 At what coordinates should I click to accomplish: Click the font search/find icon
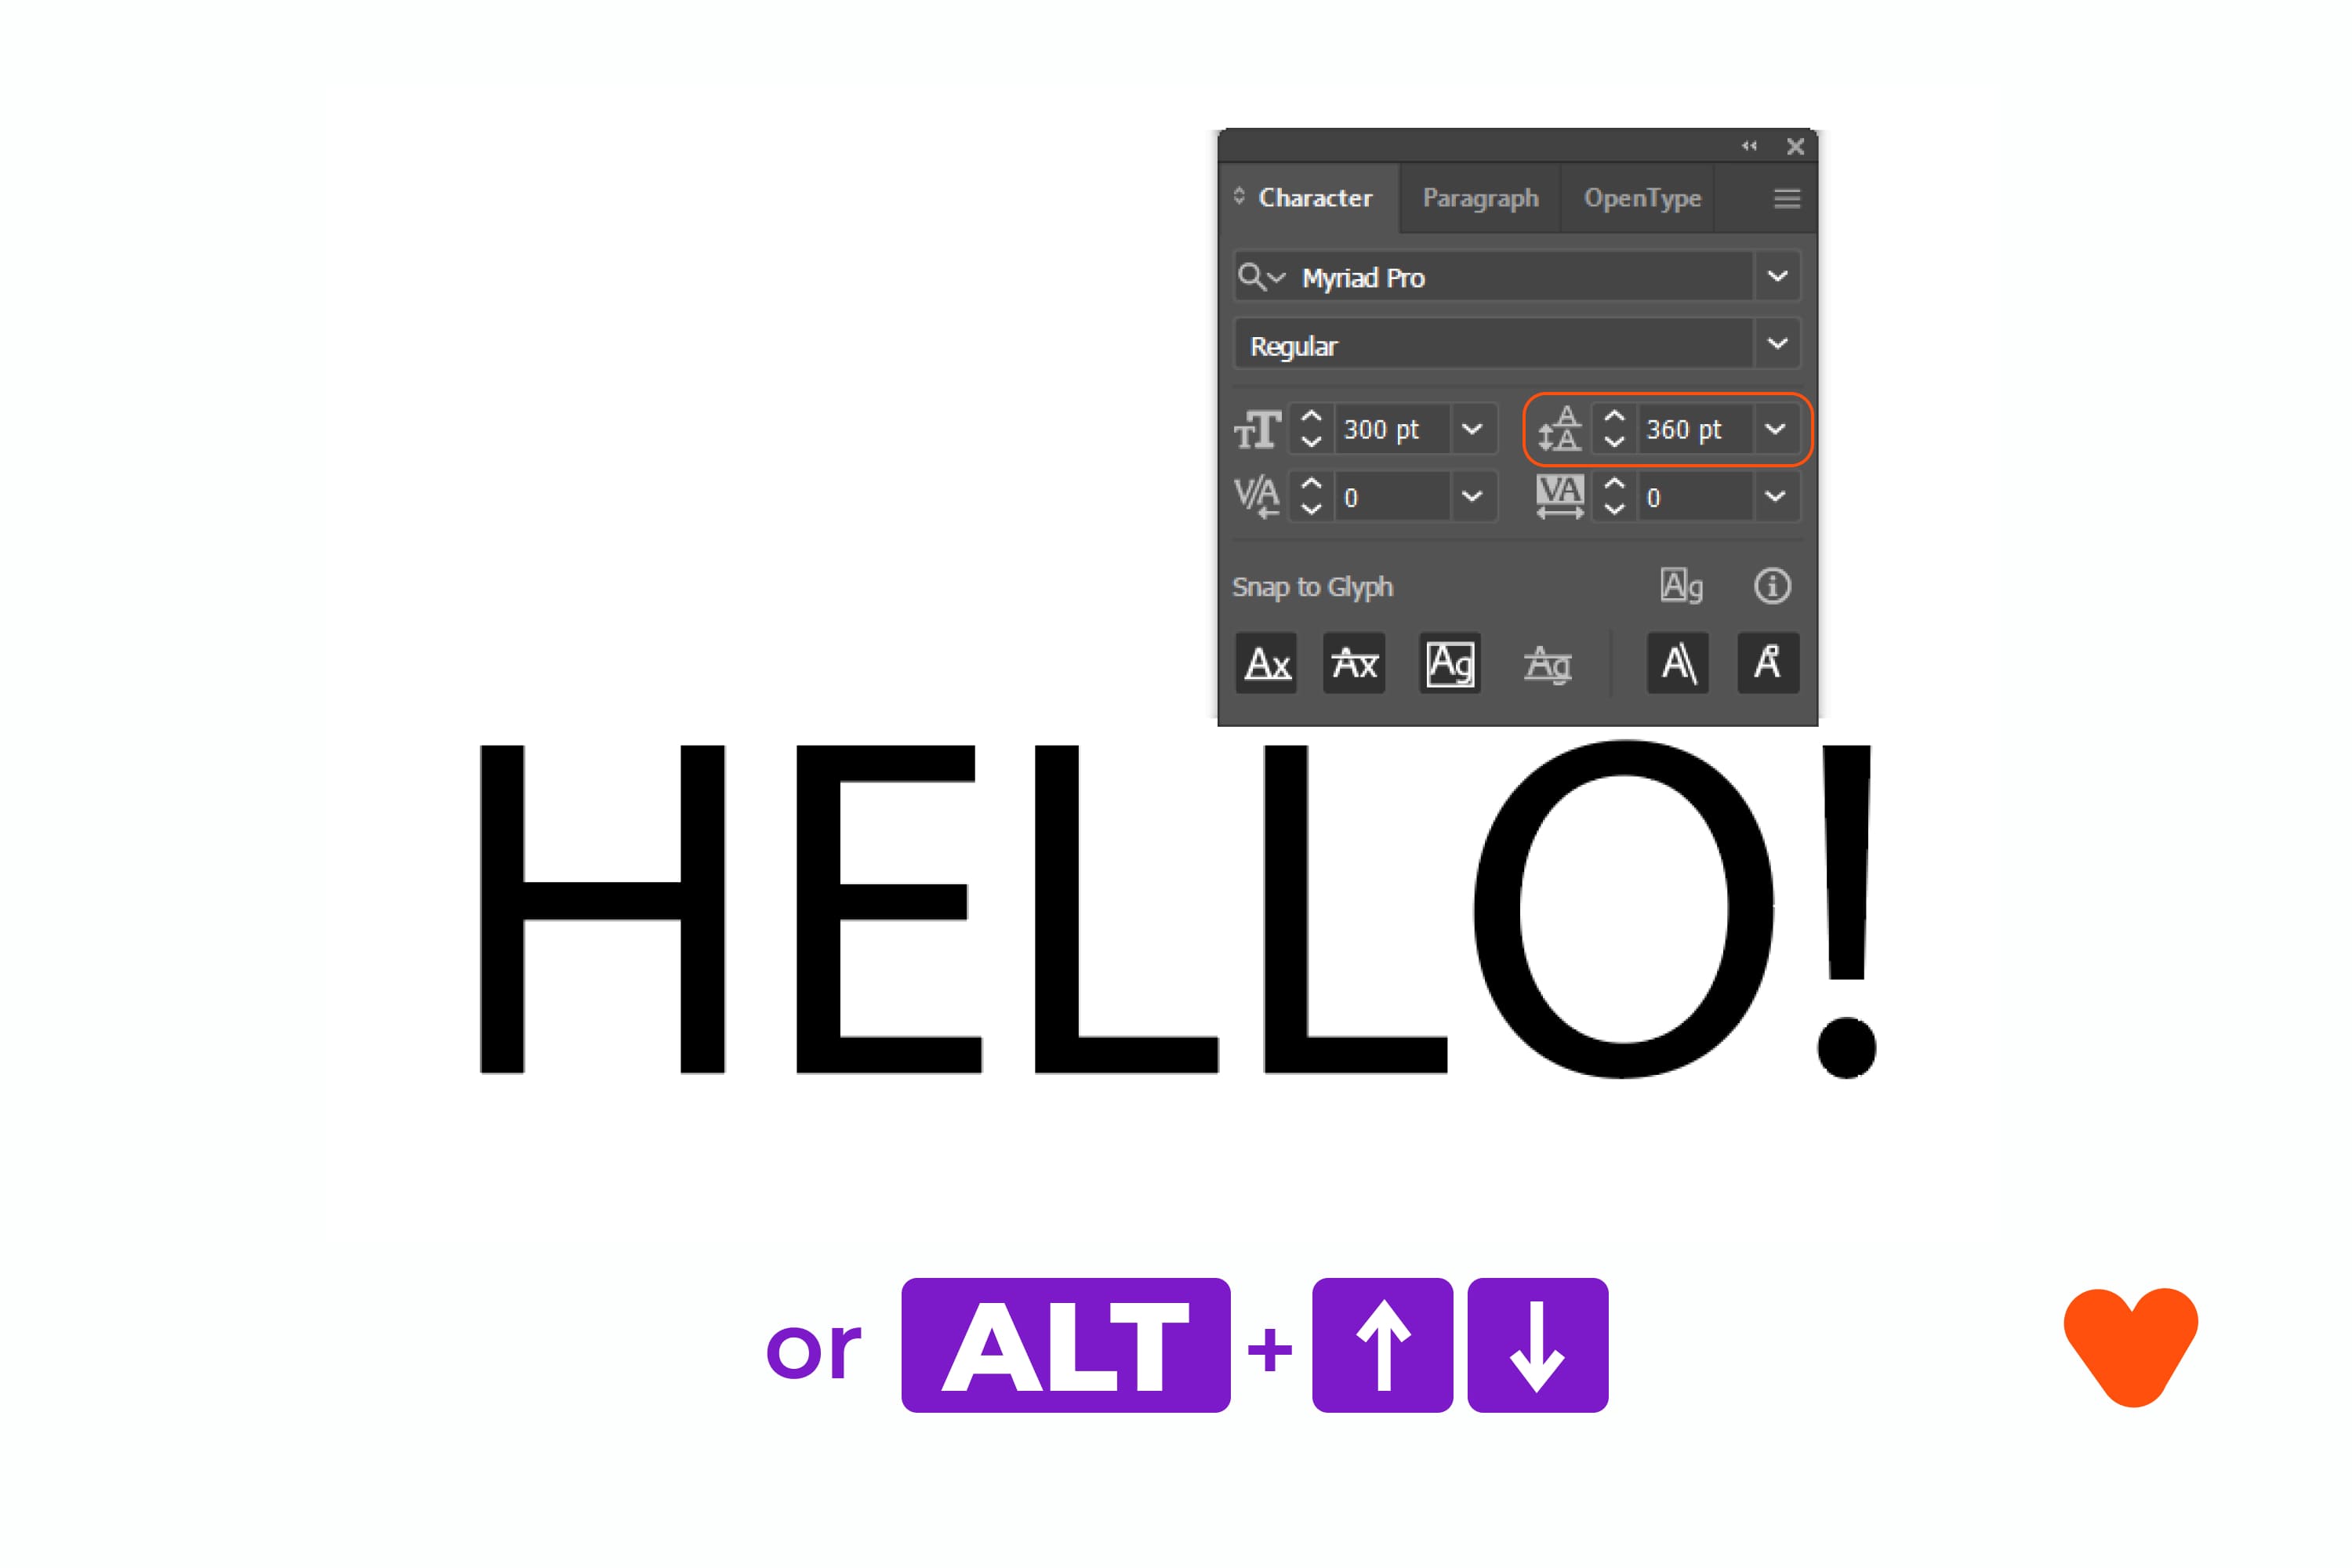[1251, 277]
